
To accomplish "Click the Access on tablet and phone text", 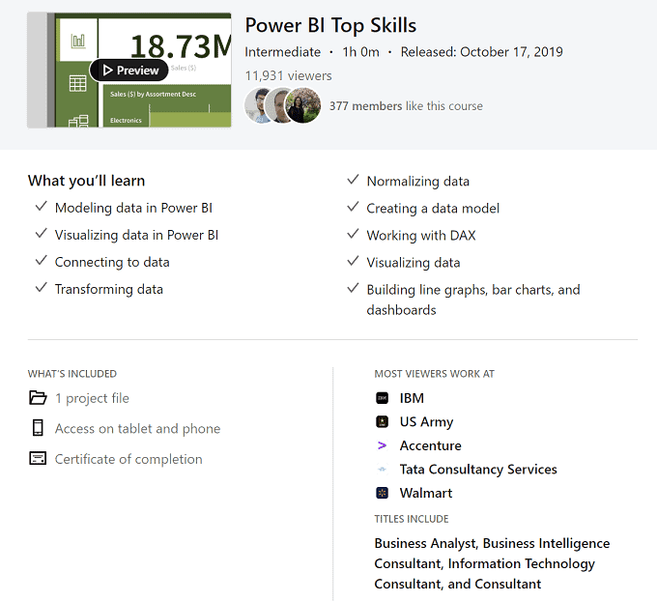I will coord(137,428).
